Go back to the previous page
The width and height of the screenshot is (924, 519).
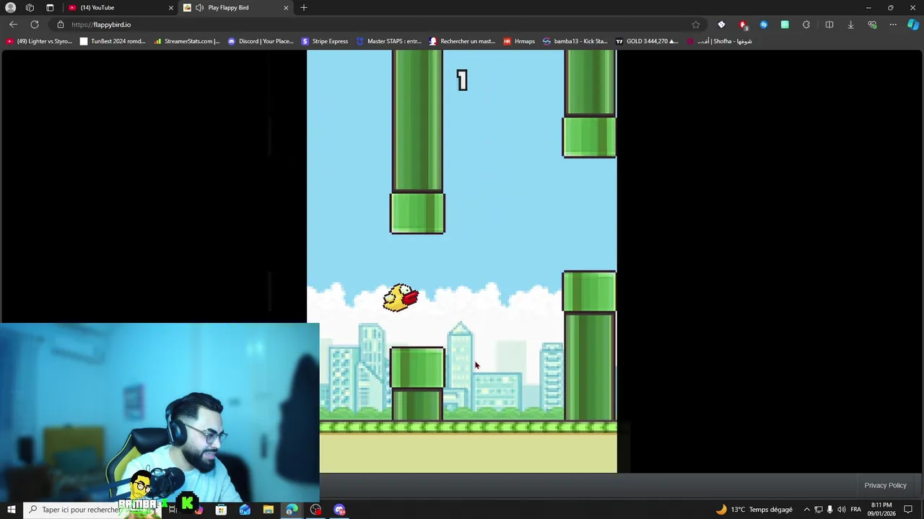pyautogui.click(x=13, y=25)
